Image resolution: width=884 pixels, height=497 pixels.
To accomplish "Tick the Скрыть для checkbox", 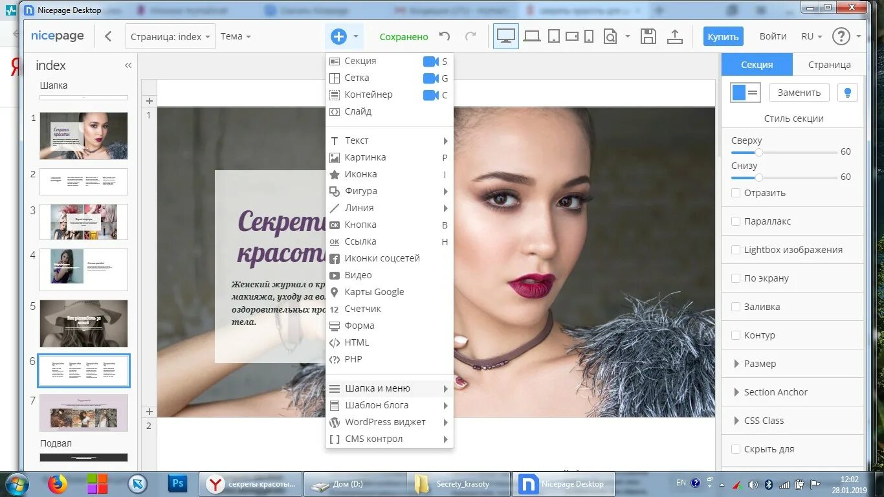I will pyautogui.click(x=736, y=449).
